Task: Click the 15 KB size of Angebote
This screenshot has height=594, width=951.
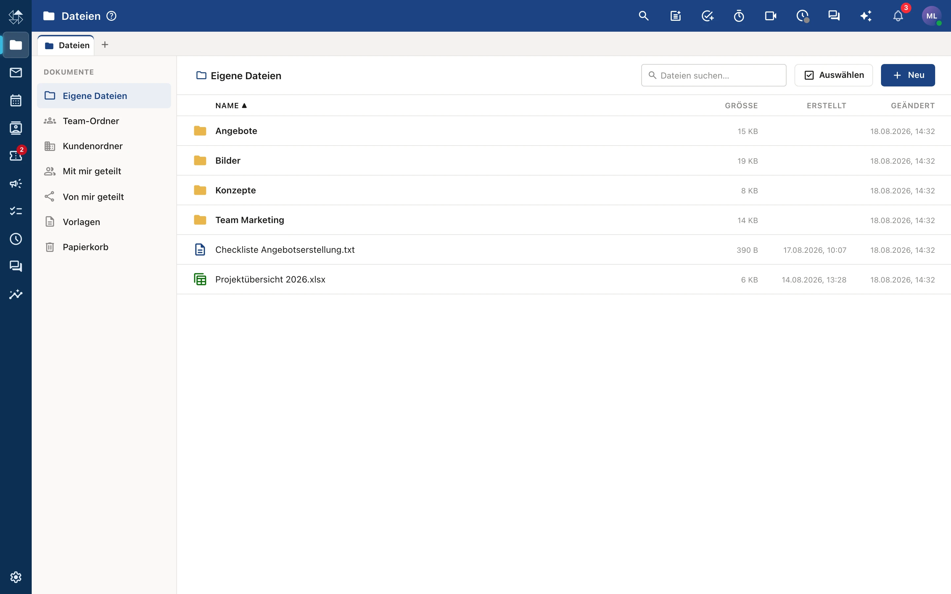Action: click(748, 131)
